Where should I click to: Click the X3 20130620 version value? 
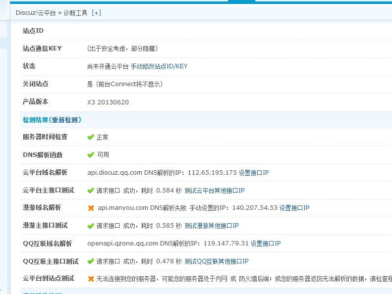[x=108, y=102]
